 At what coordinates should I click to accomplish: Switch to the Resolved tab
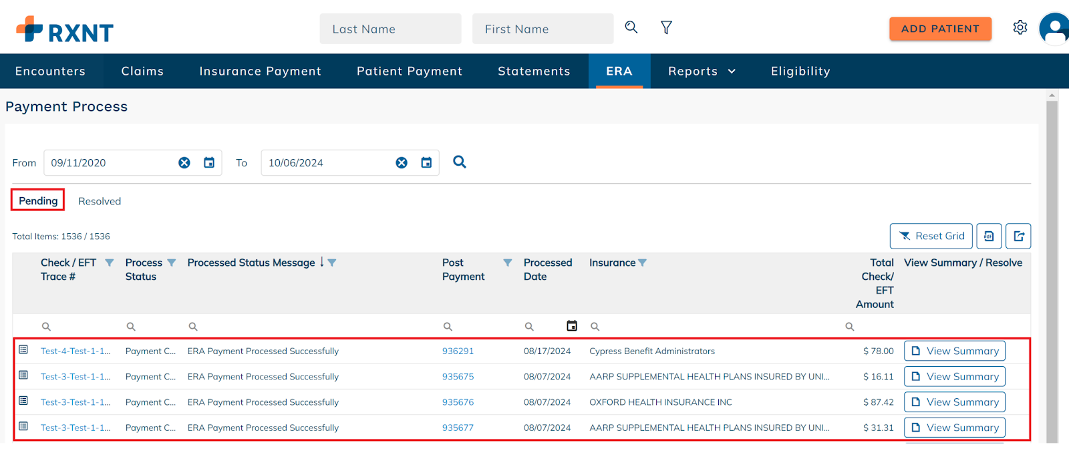pyautogui.click(x=100, y=201)
